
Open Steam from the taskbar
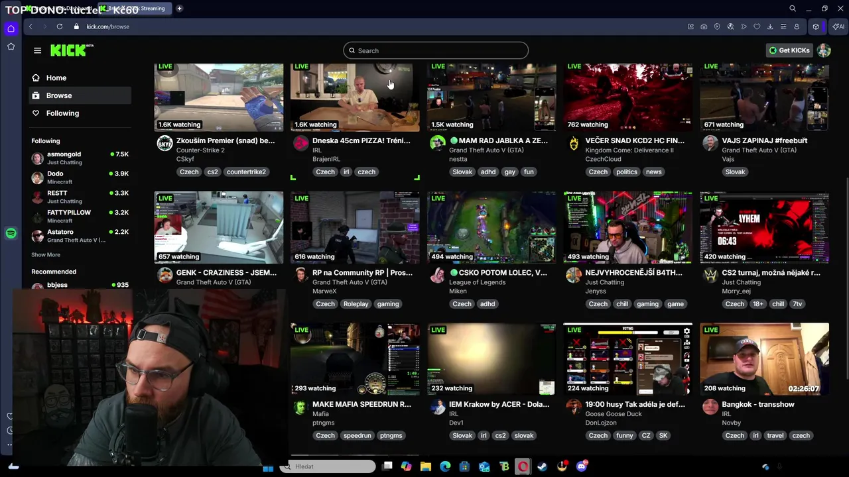pos(543,466)
